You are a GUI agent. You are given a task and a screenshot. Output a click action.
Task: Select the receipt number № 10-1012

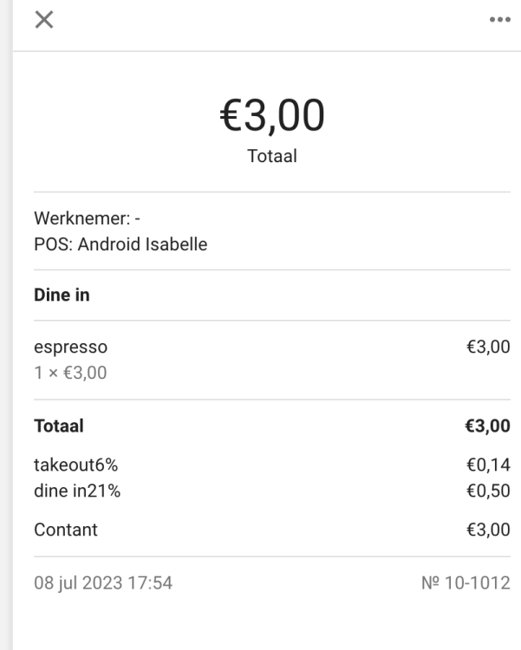(x=466, y=583)
